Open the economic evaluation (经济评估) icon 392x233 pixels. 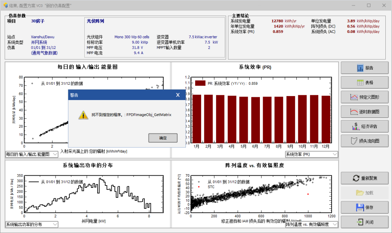pyautogui.click(x=355, y=126)
